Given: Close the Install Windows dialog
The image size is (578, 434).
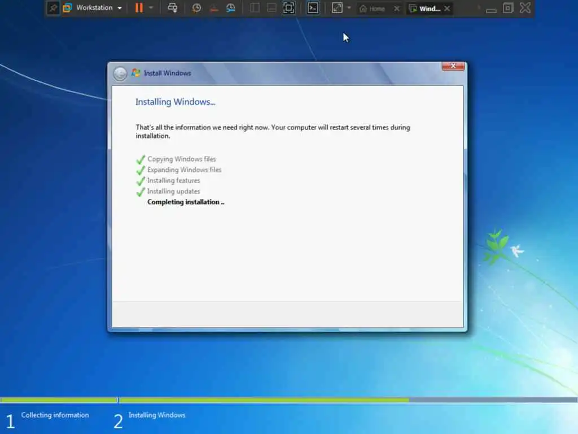Looking at the screenshot, I should (453, 66).
